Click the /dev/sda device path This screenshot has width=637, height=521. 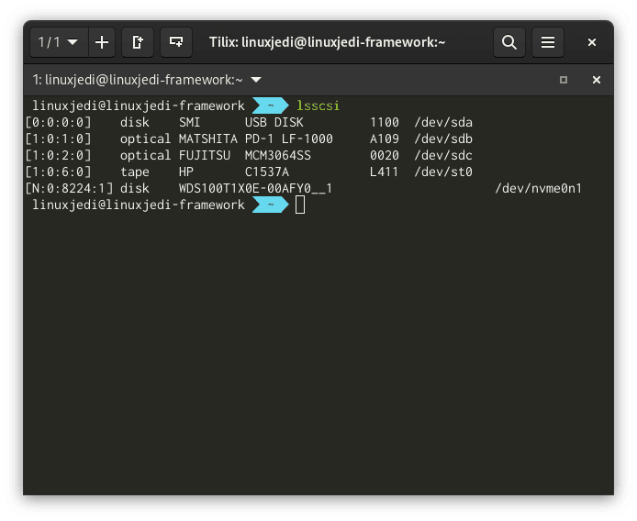(x=443, y=122)
